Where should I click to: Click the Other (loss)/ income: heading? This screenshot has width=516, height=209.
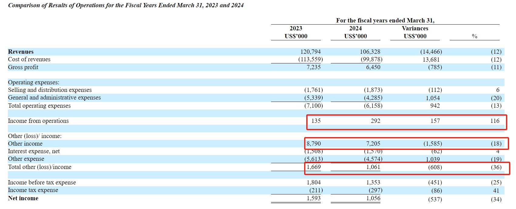(35, 136)
